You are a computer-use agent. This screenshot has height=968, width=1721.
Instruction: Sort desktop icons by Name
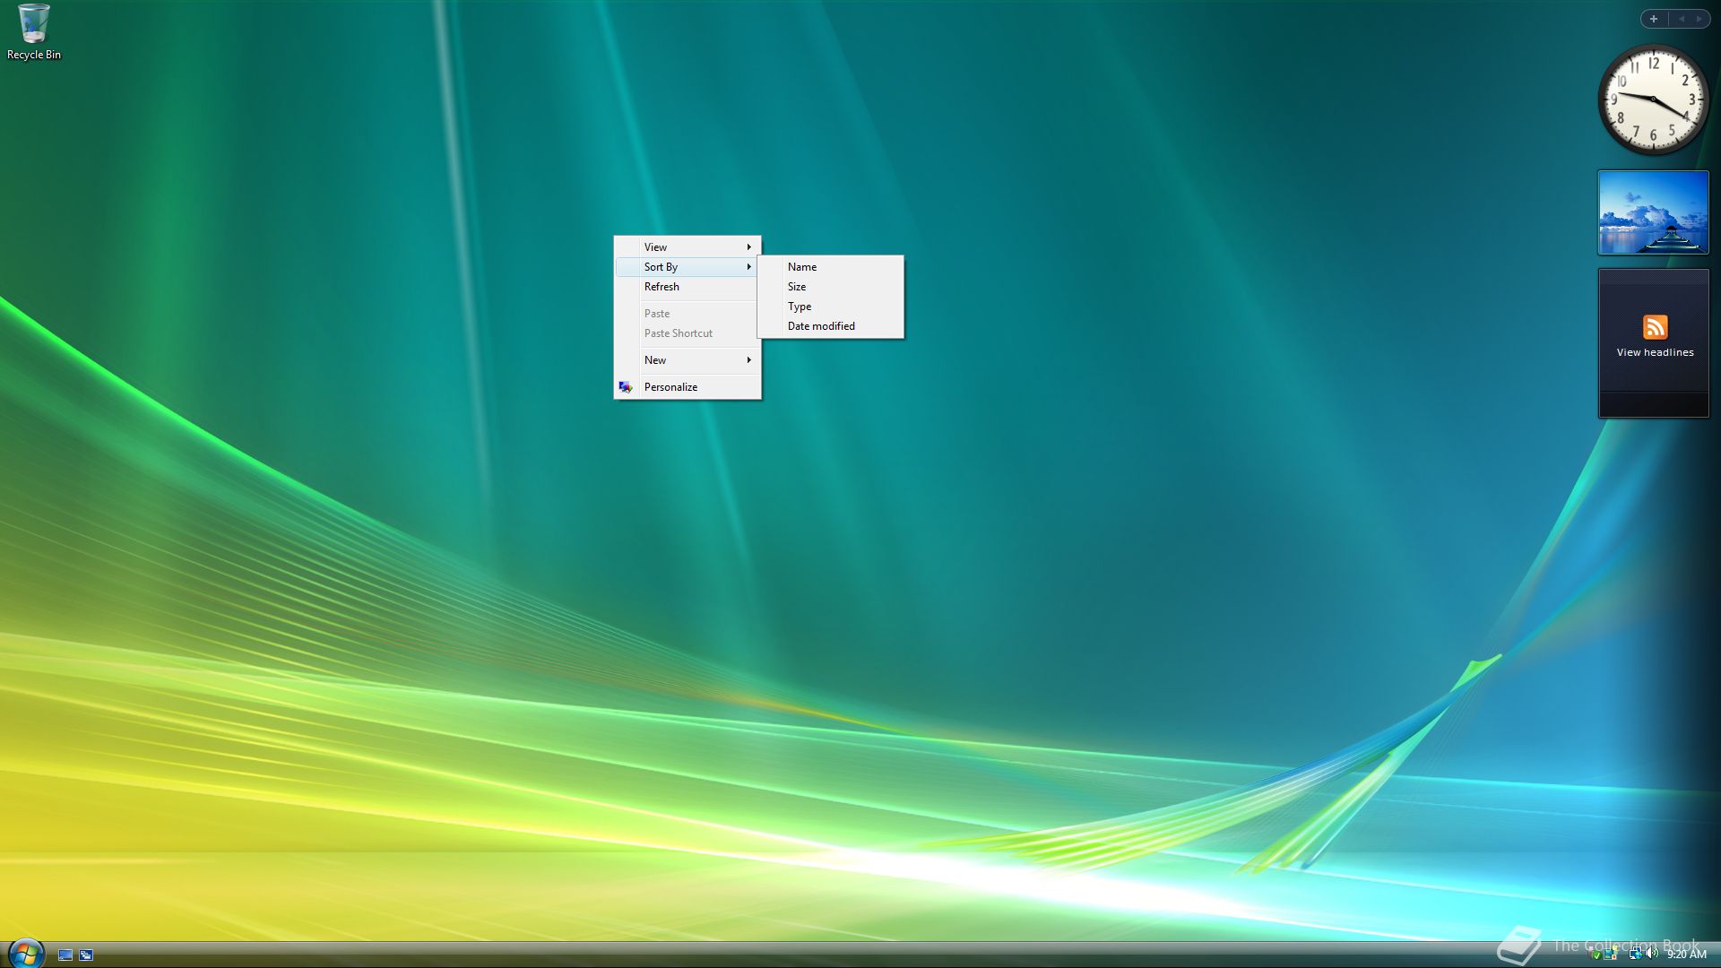(802, 266)
